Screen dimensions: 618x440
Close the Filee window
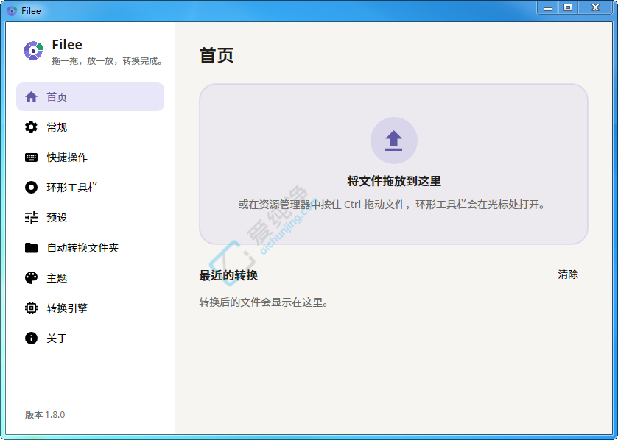coord(596,8)
